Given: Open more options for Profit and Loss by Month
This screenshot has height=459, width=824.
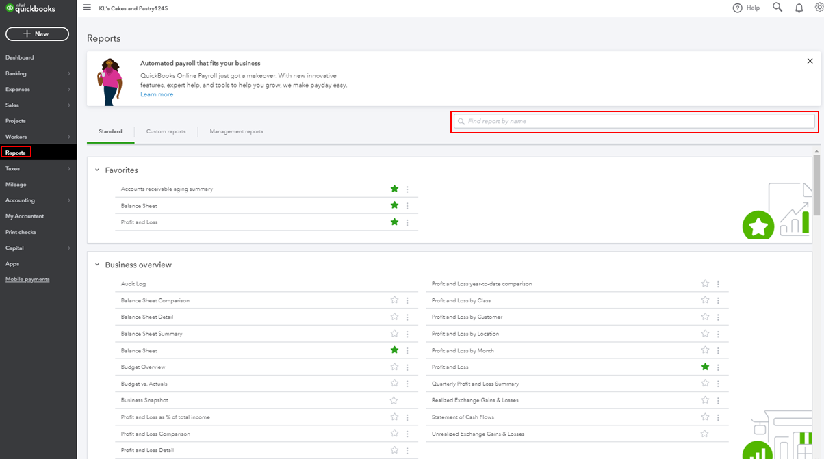Looking at the screenshot, I should (x=718, y=350).
